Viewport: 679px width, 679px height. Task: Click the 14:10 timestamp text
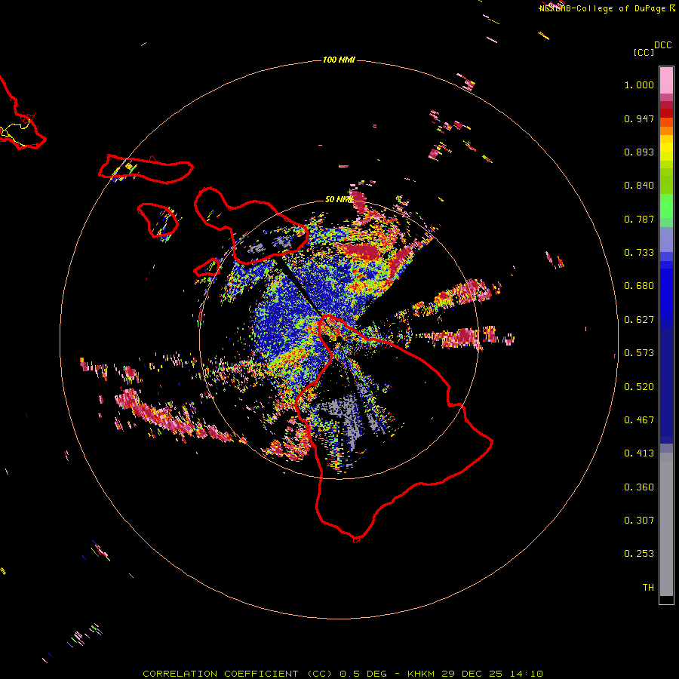[526, 674]
